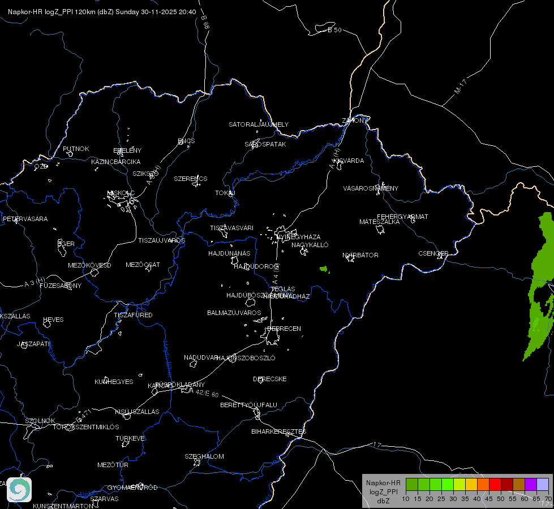Image resolution: width=554 pixels, height=509 pixels.
Task: Click the HAJDÚNÁNÁS label
Action: (x=229, y=253)
